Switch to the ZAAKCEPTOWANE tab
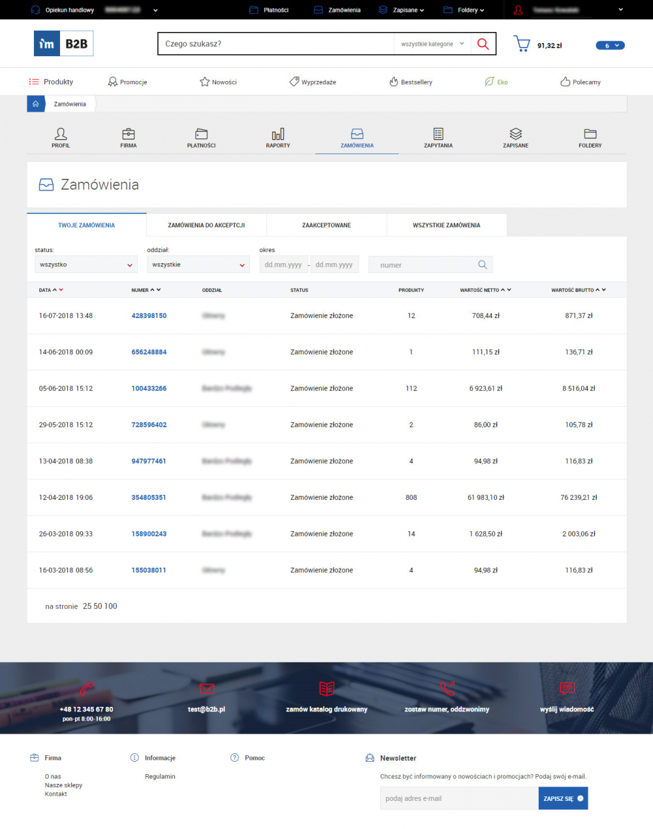653x829 pixels. pyautogui.click(x=326, y=225)
